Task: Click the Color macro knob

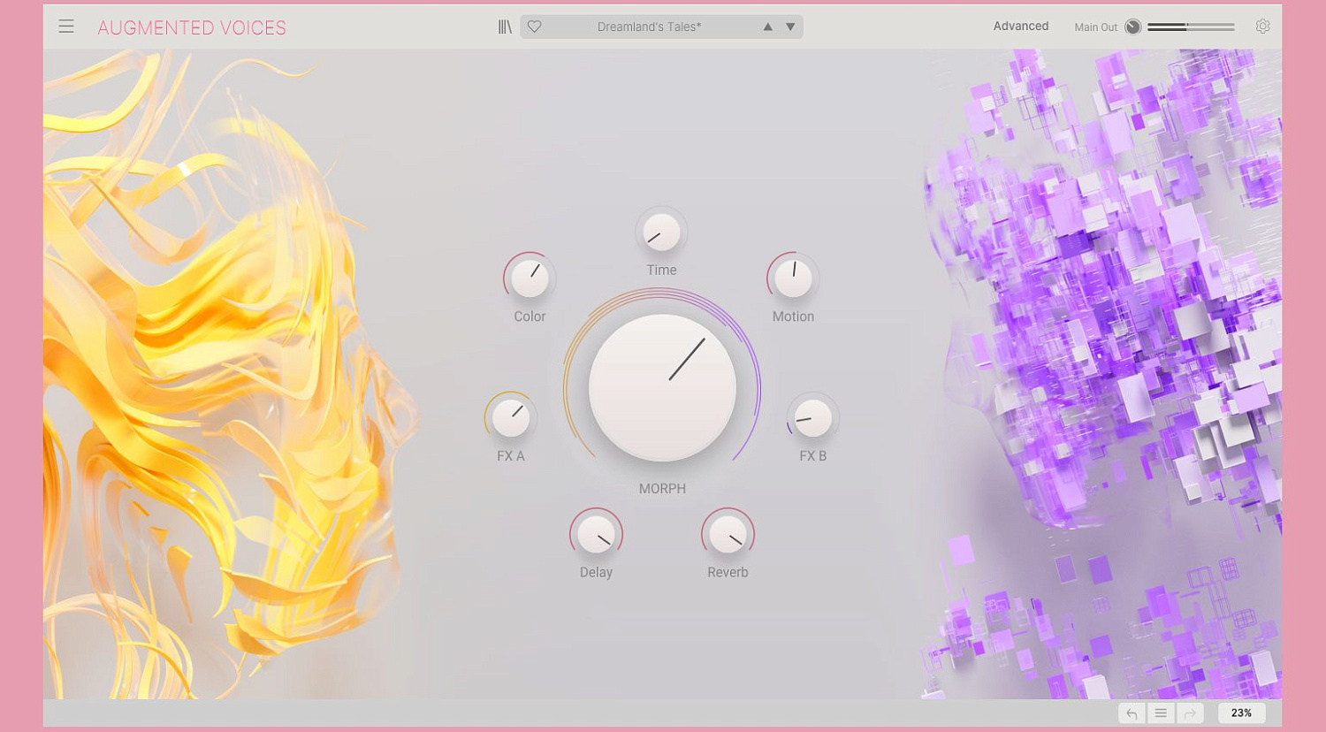Action: pos(530,278)
